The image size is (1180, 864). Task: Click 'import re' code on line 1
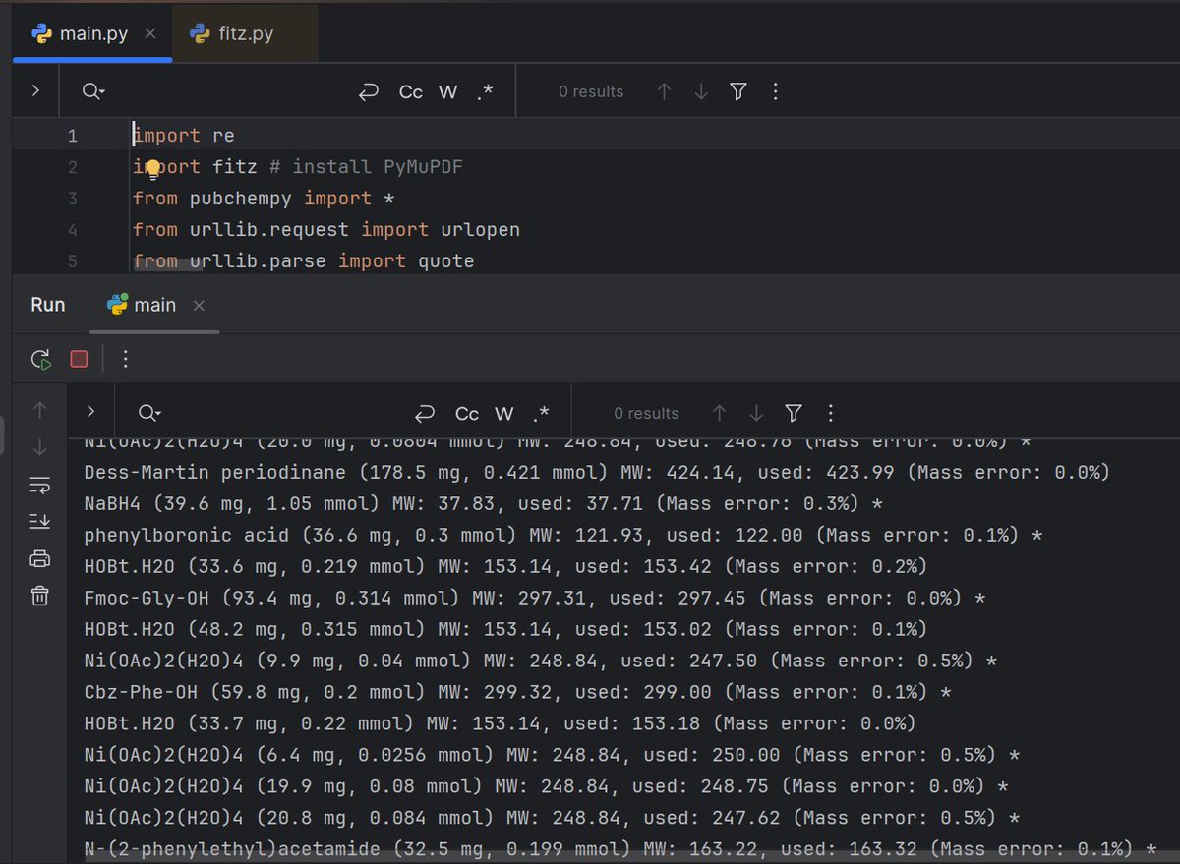click(184, 136)
